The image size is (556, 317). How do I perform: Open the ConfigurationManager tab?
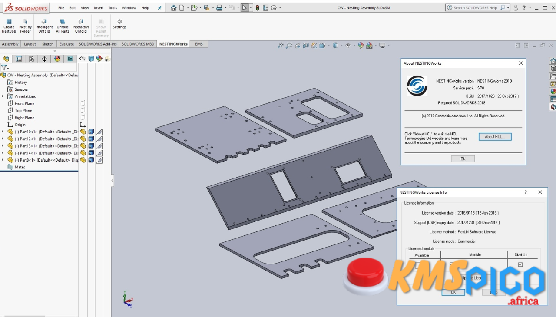(x=31, y=59)
